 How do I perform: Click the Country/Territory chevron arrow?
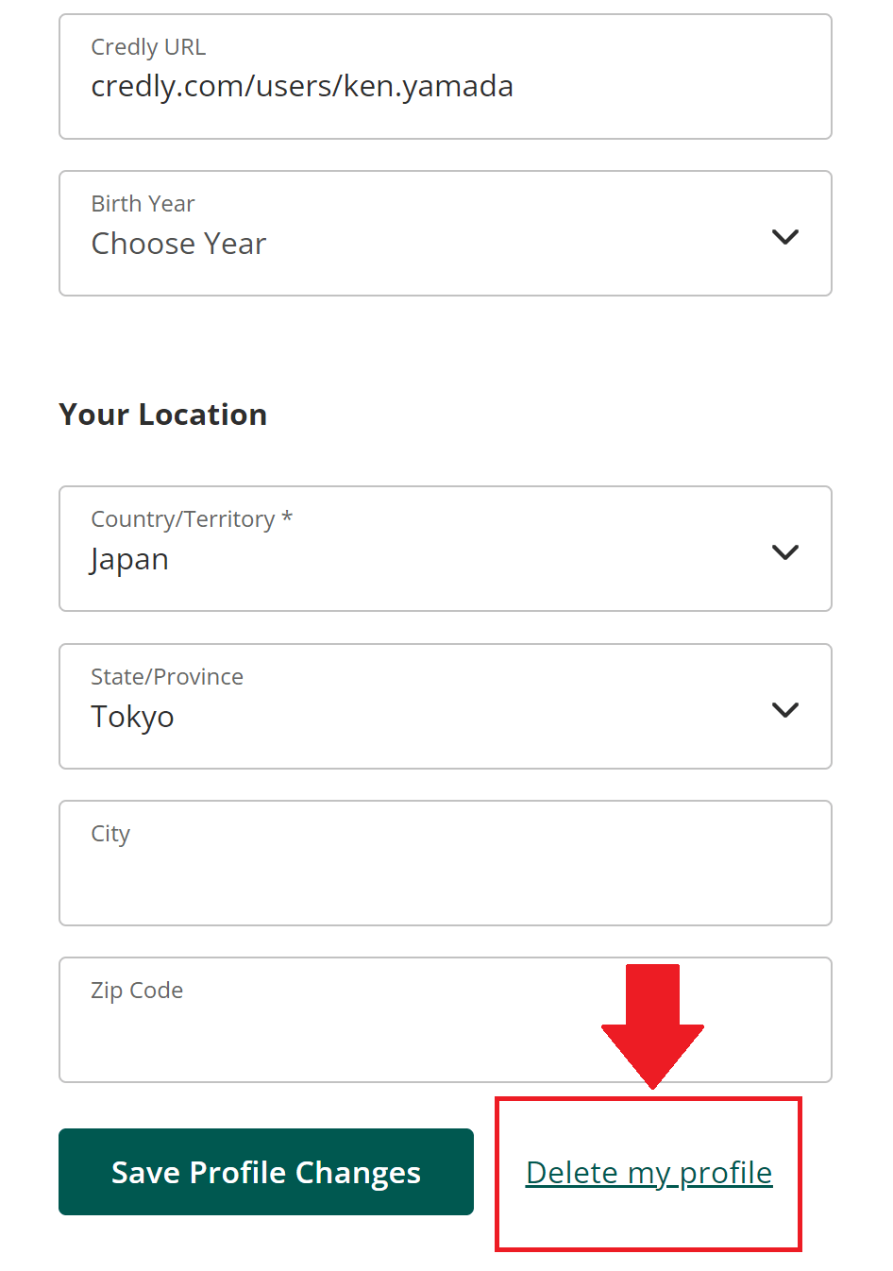(785, 552)
